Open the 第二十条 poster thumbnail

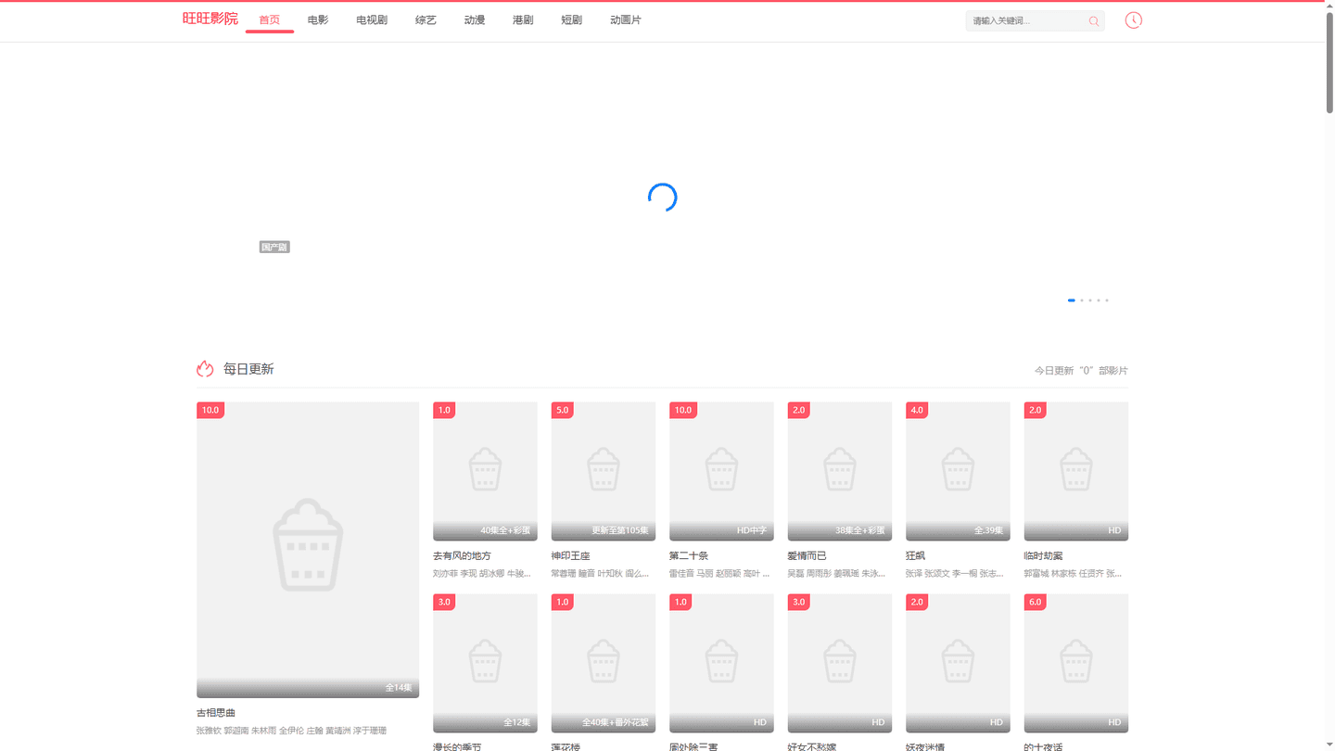pyautogui.click(x=721, y=471)
